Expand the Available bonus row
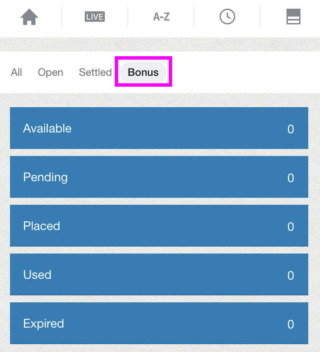Image resolution: width=320 pixels, height=352 pixels. (x=159, y=128)
